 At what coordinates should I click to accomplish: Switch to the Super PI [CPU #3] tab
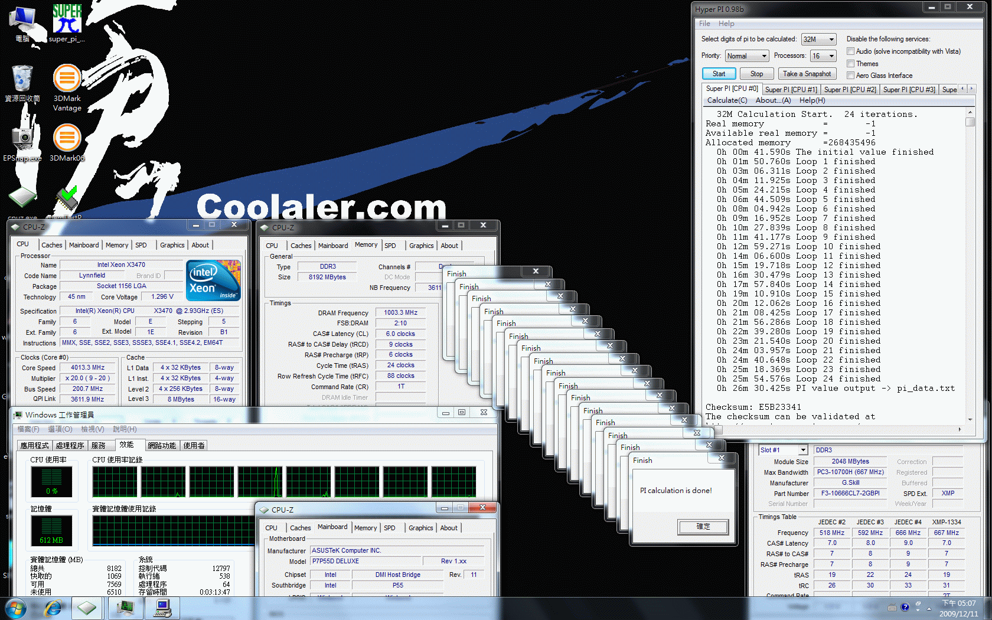point(909,90)
